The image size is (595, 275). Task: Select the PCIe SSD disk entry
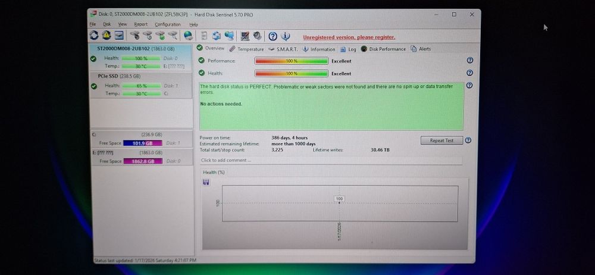[141, 85]
